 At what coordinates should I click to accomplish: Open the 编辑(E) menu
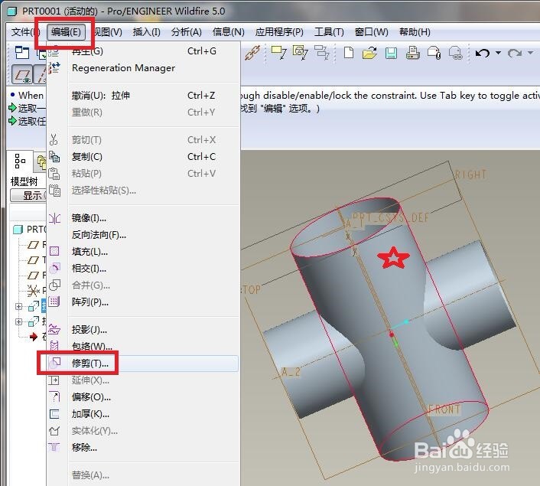(66, 32)
